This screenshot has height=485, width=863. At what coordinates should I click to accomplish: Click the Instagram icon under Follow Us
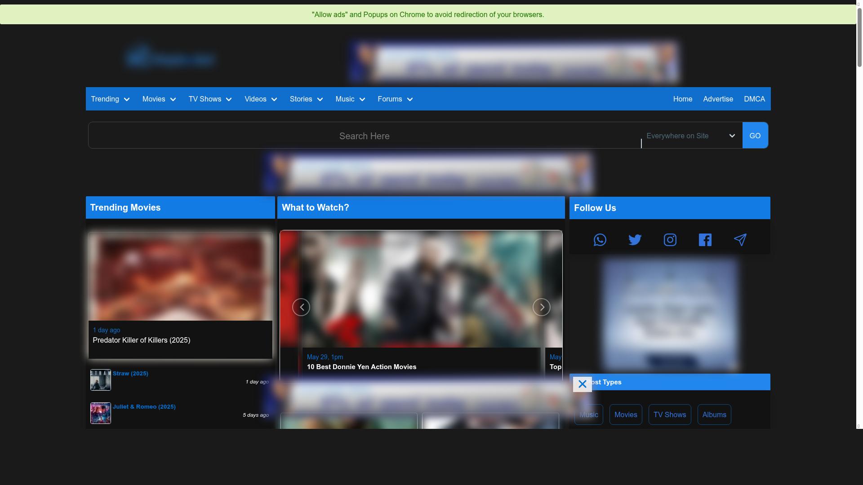[670, 239]
